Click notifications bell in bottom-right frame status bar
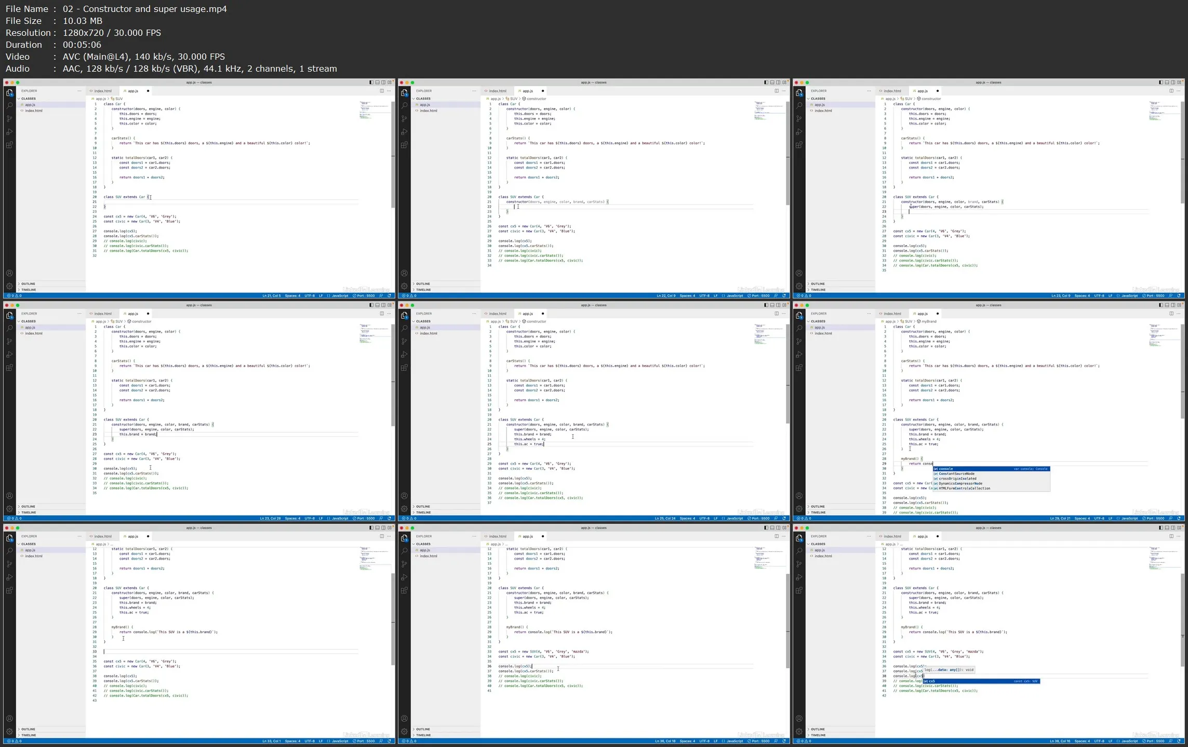This screenshot has height=747, width=1188. pos(1179,741)
